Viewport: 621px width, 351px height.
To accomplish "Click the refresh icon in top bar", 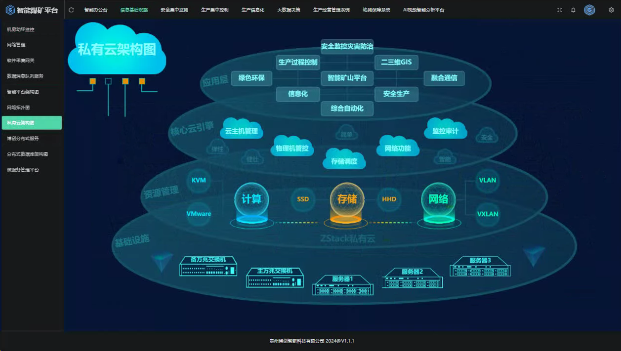I will click(x=71, y=10).
